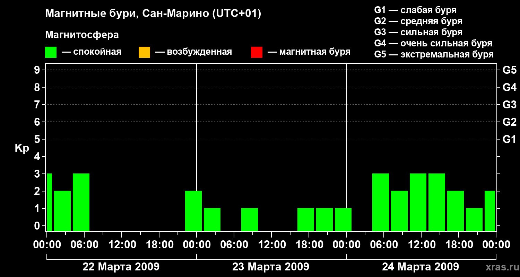Click the Kp 1 bar ending at 18:00 23 Марта
The height and width of the screenshot is (277, 520).
[x=306, y=220]
